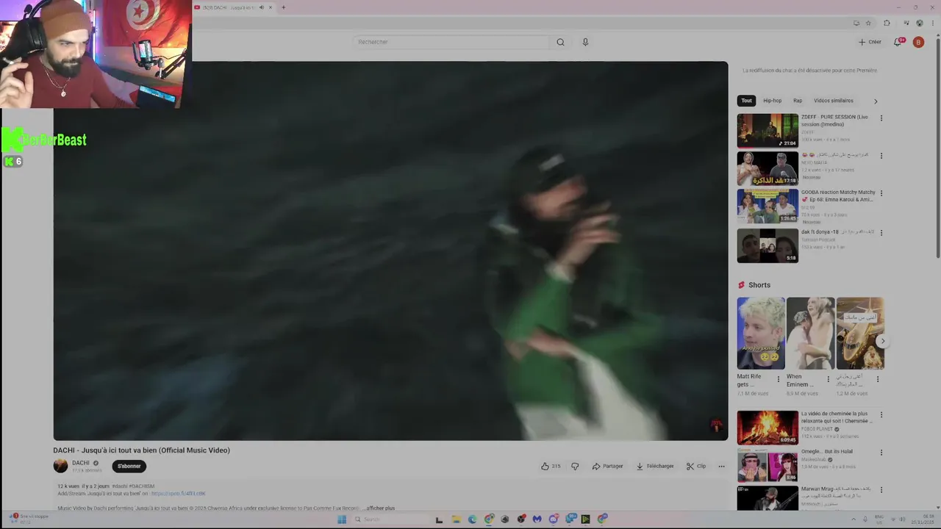Click the YouTube search magnifier button
941x529 pixels.
pos(560,42)
